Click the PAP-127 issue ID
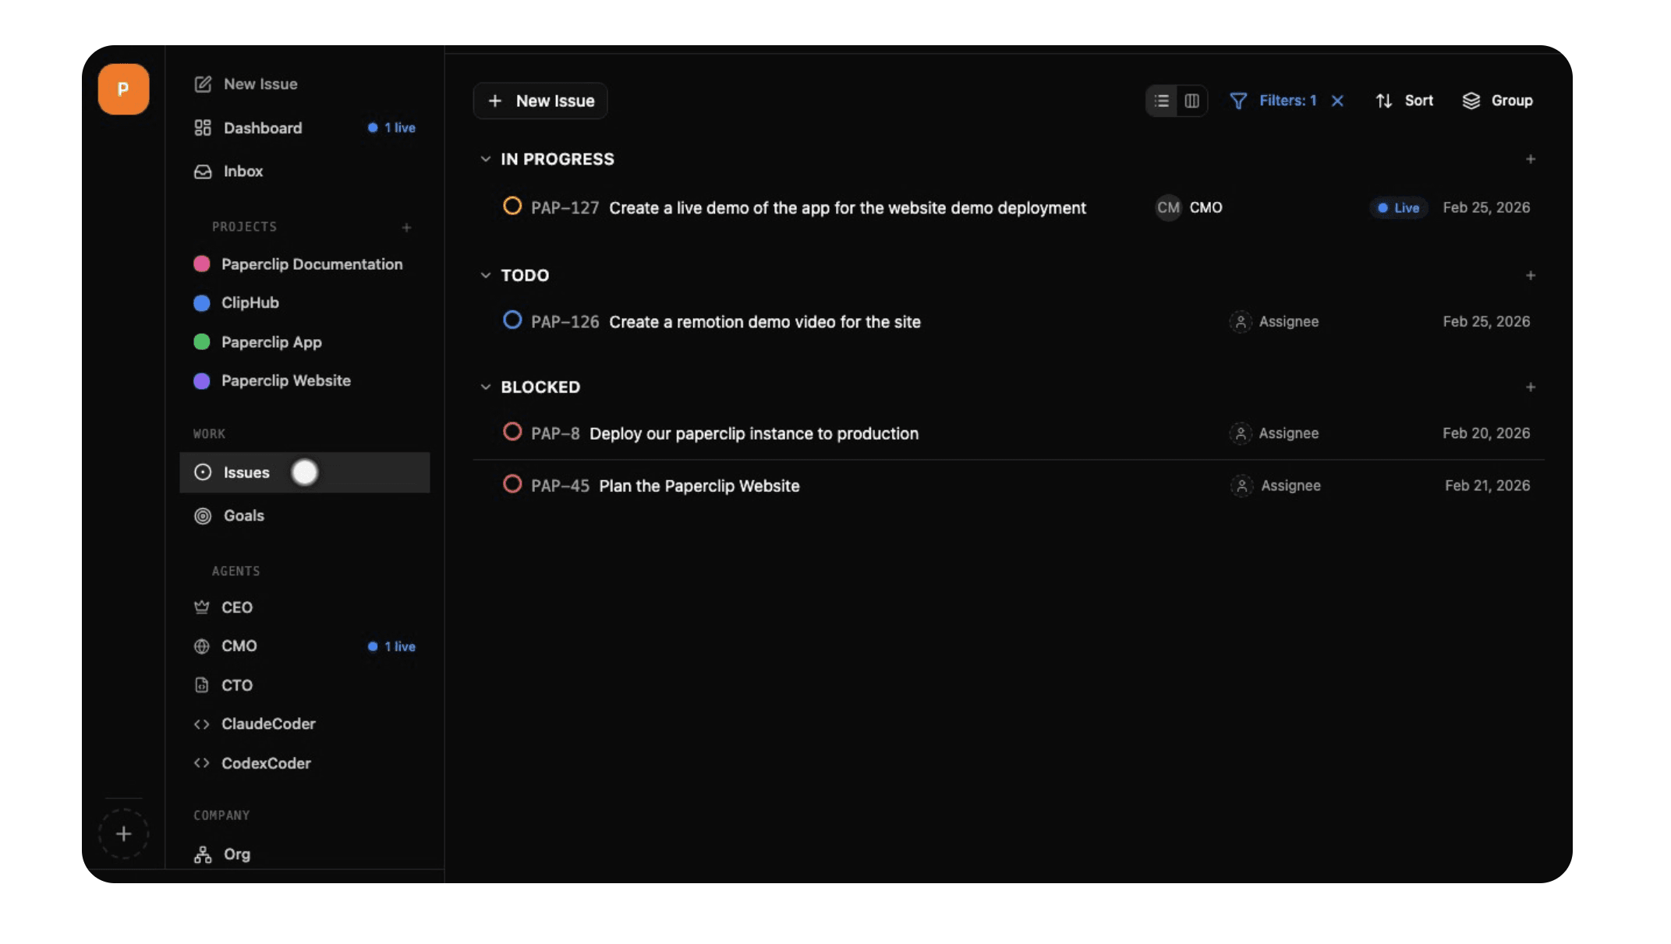1671x944 pixels. [565, 208]
